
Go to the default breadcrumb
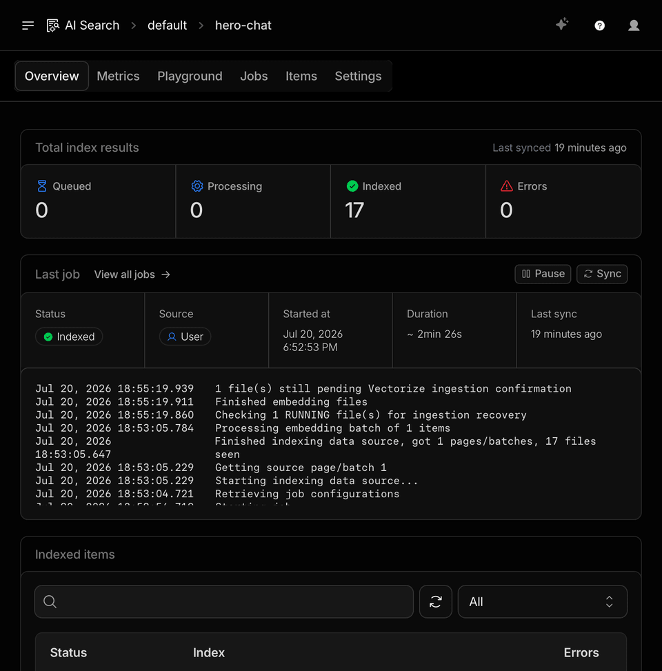click(168, 26)
